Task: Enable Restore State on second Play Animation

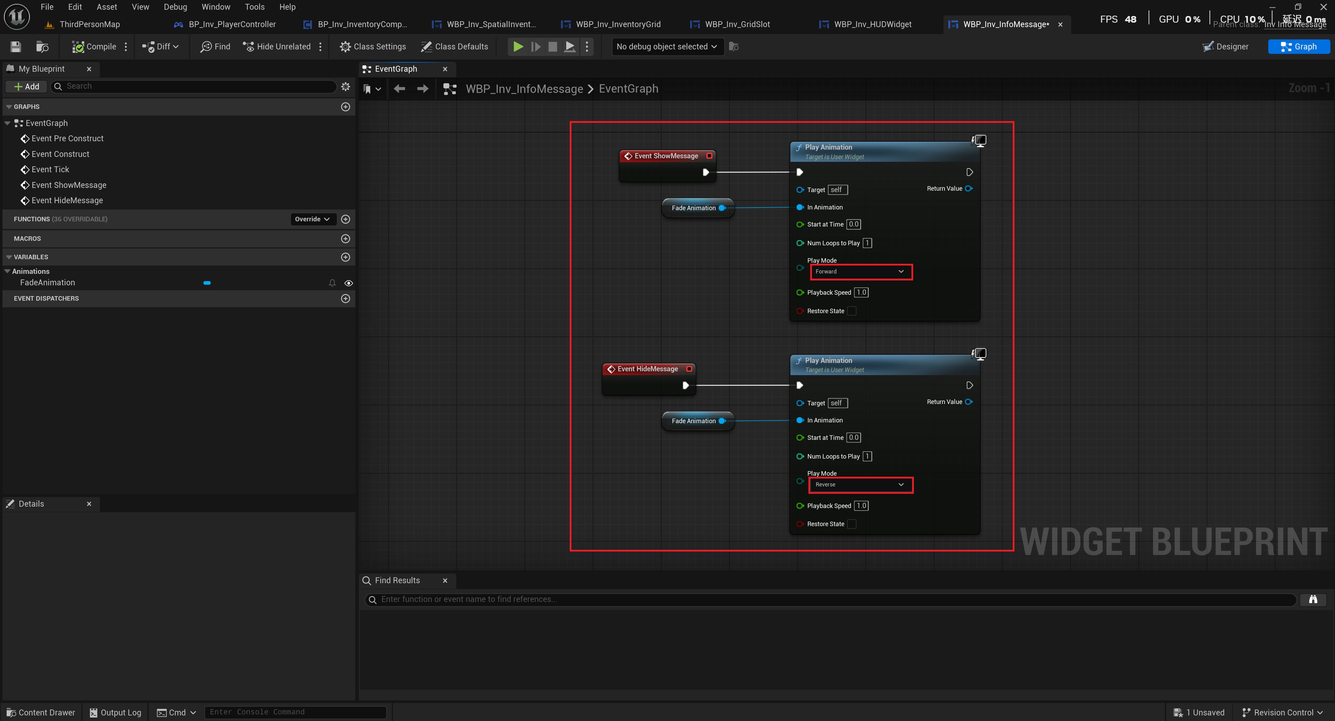Action: click(x=852, y=524)
